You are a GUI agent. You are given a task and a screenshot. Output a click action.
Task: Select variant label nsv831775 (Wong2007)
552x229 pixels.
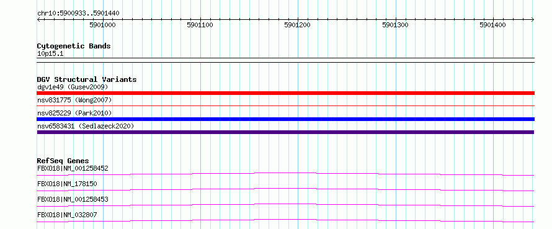click(x=74, y=100)
